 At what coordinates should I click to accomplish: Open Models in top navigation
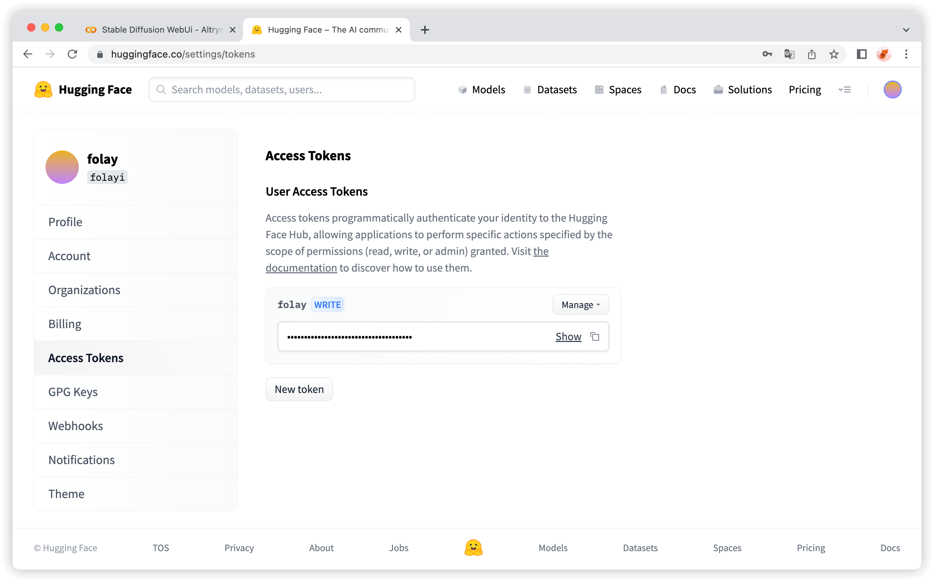(x=482, y=90)
